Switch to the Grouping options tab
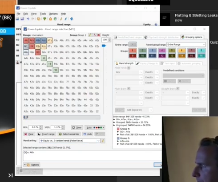Image resolution: width=218 pixels, height=182 pixels. pyautogui.click(x=192, y=37)
